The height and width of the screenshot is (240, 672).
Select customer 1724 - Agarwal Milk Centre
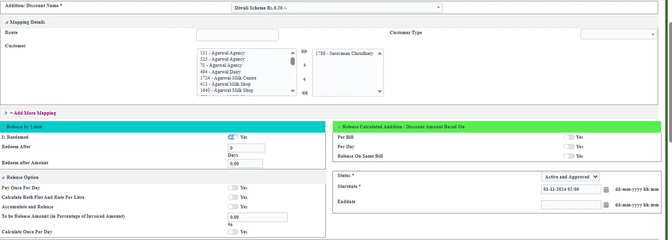click(228, 78)
